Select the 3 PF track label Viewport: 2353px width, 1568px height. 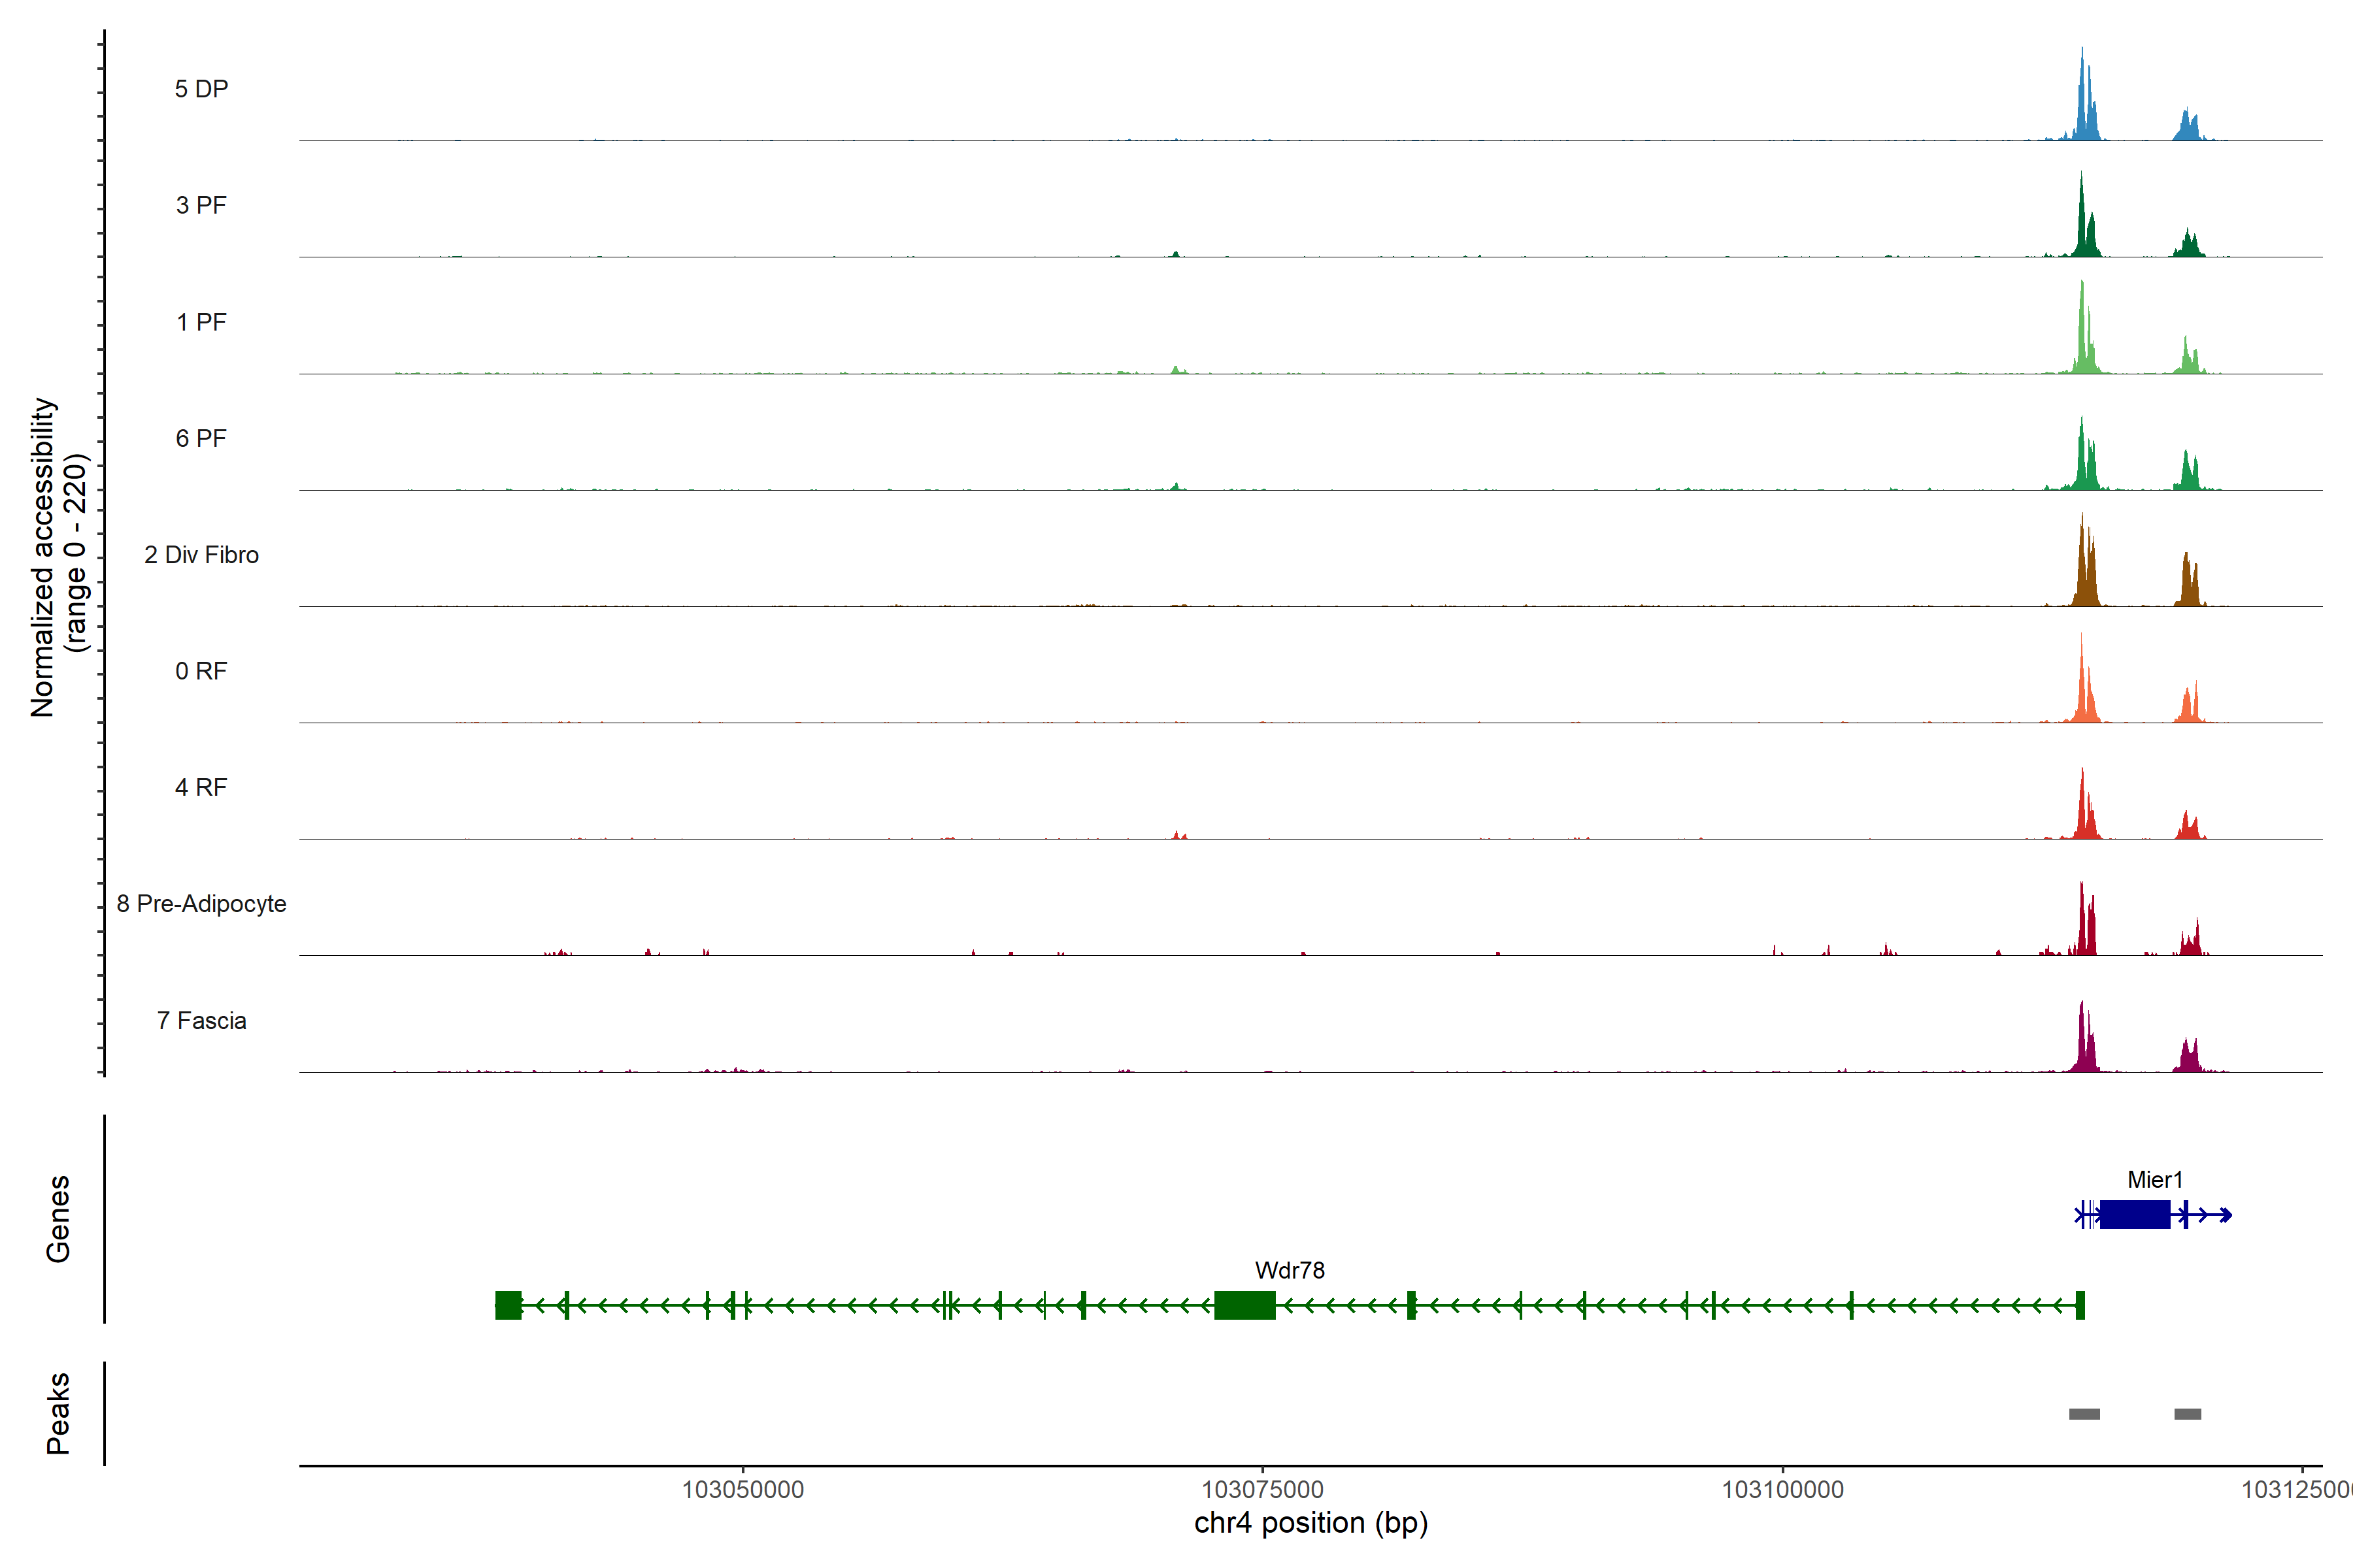tap(201, 205)
